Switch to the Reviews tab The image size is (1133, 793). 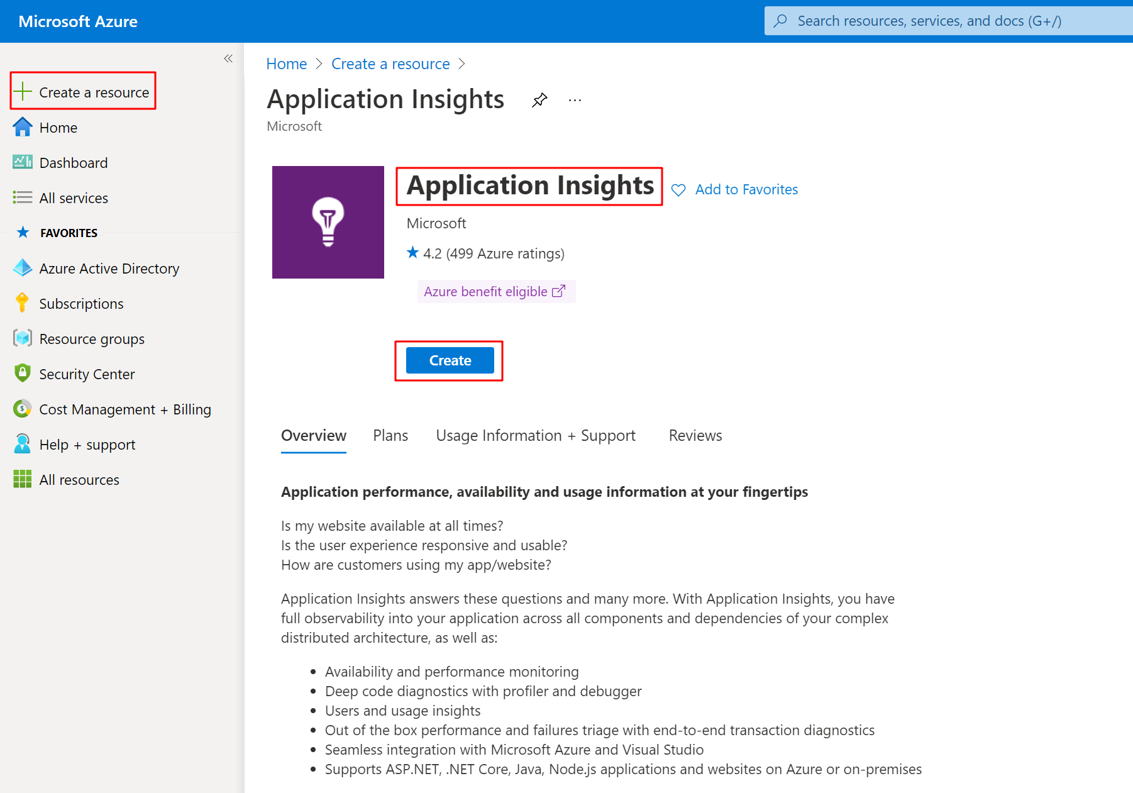click(x=695, y=435)
